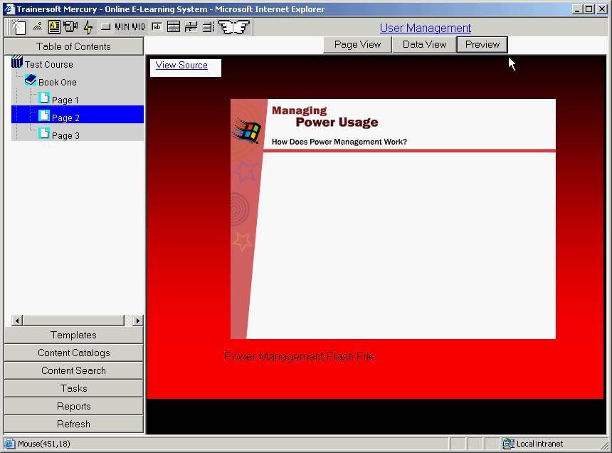
Task: Open the Templates panel
Action: coord(74,335)
